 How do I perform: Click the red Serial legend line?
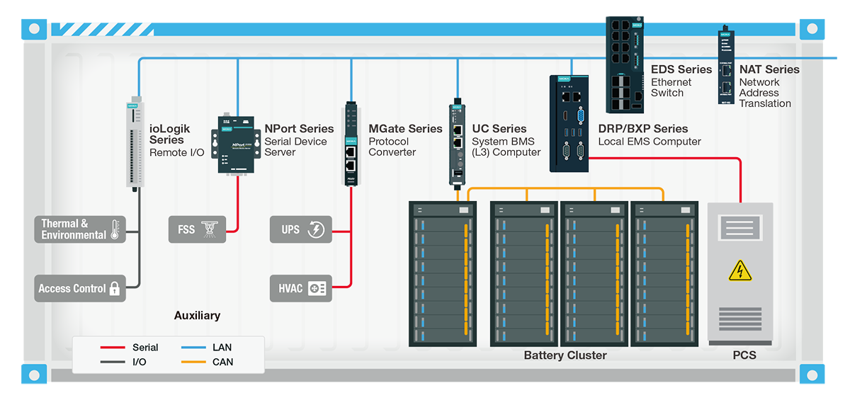tap(112, 348)
